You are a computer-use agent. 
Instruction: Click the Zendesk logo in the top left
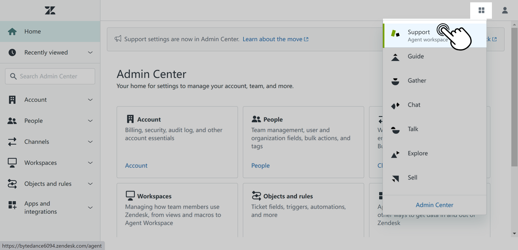50,10
